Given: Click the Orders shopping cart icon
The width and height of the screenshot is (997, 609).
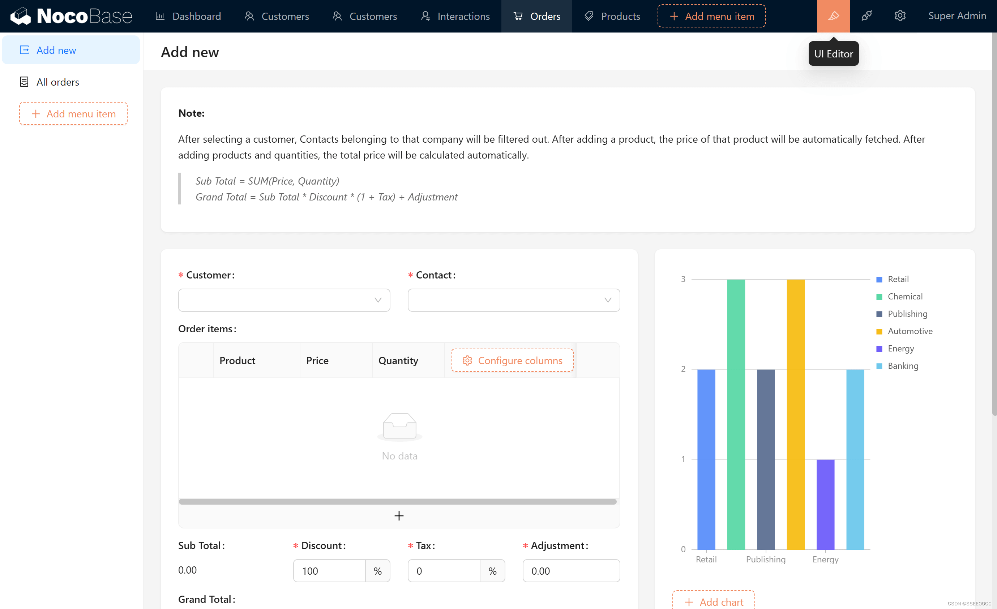Looking at the screenshot, I should (518, 16).
